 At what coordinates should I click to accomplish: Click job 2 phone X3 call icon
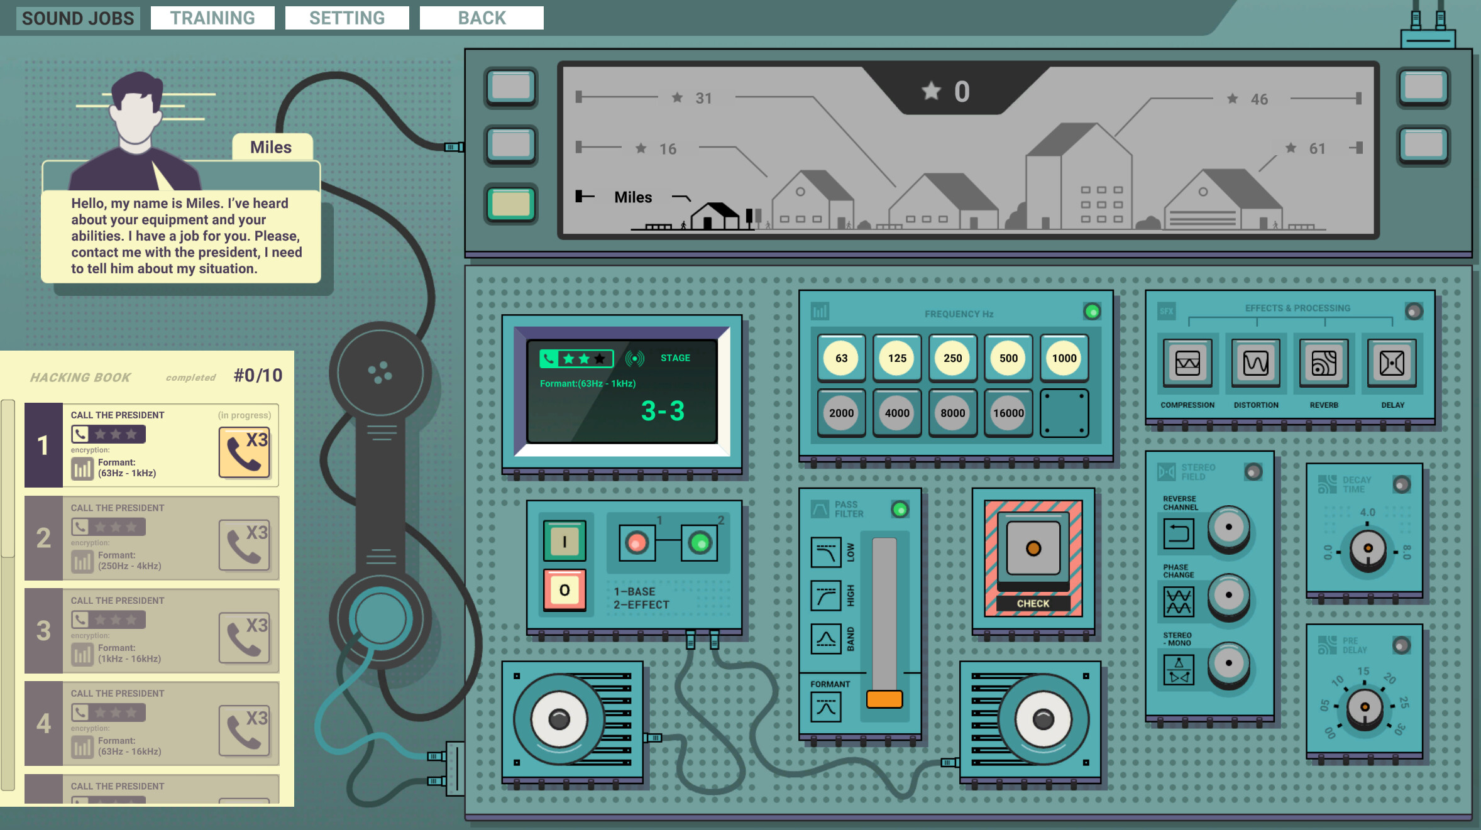point(245,545)
